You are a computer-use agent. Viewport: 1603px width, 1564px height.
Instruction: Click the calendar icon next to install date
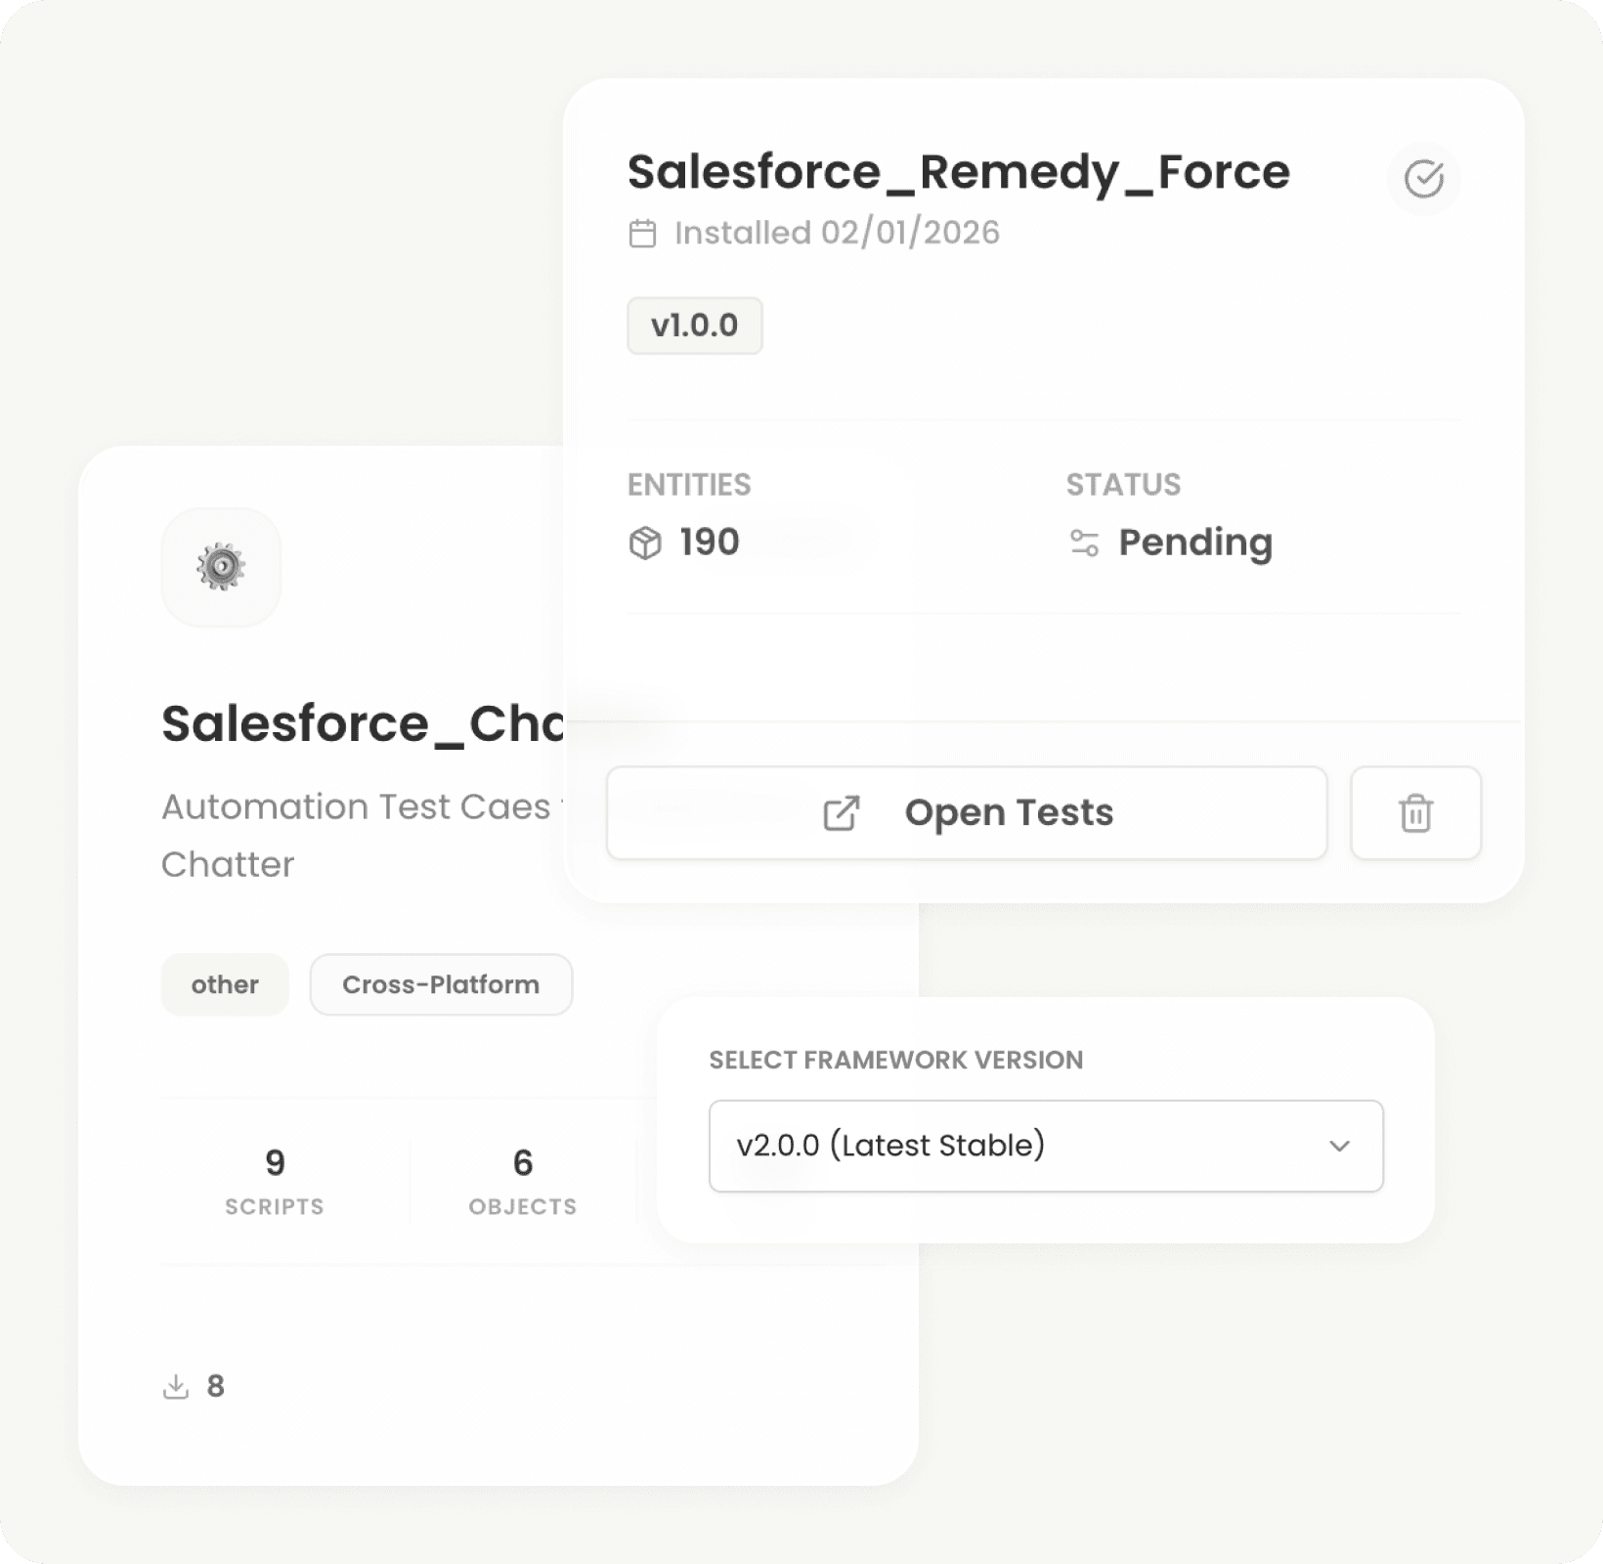[x=644, y=233]
